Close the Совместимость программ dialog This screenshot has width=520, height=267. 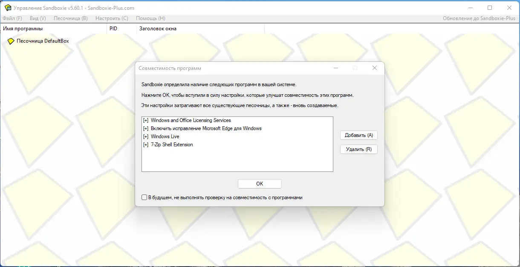(374, 68)
